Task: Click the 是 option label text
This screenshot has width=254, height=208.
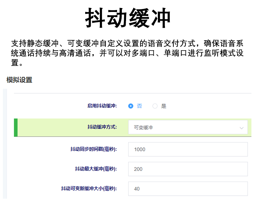Action: click(164, 106)
